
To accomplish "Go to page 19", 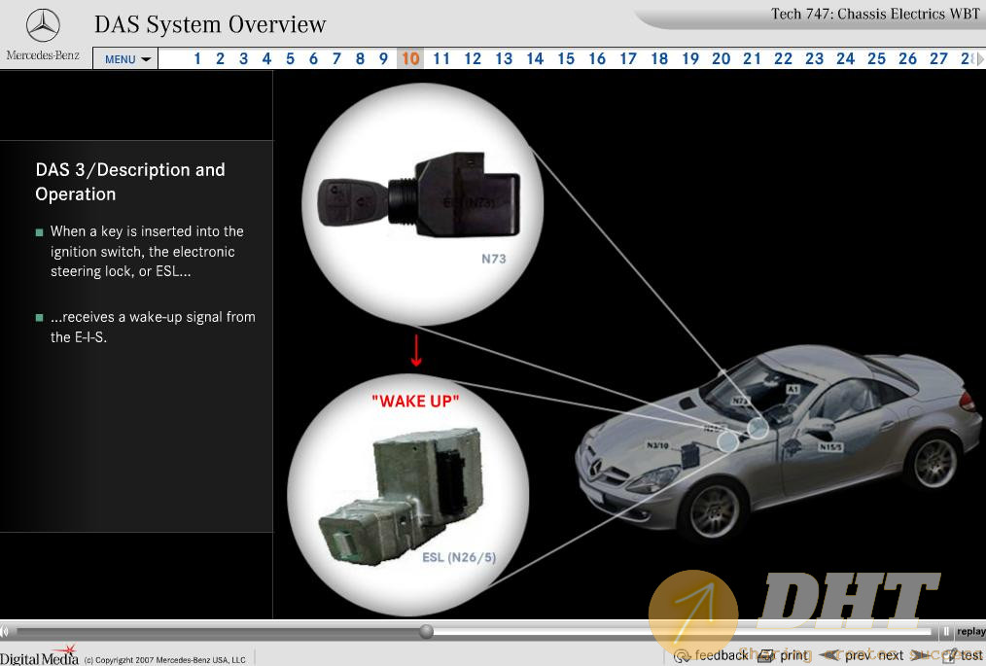I will coord(690,59).
